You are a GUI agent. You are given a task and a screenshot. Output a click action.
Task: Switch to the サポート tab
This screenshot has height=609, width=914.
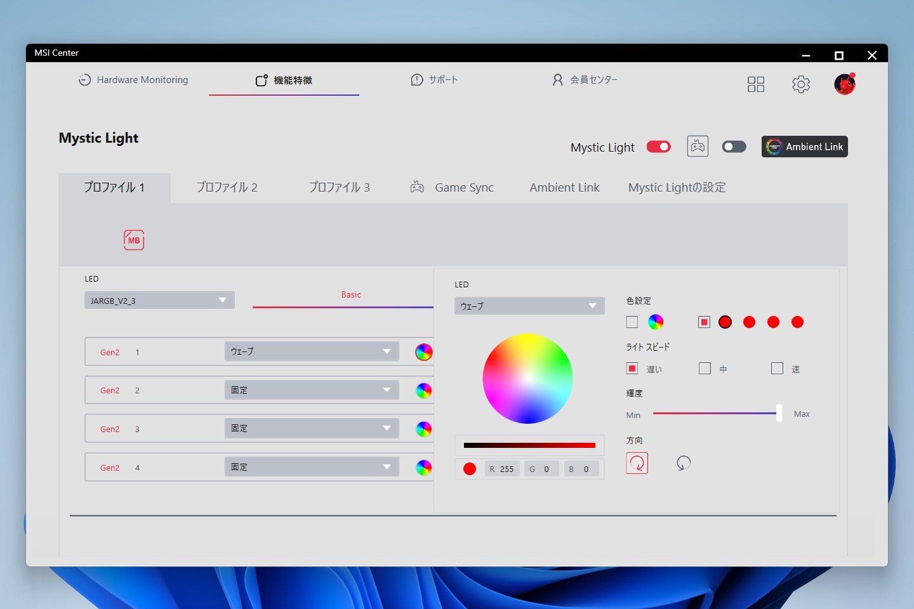coord(435,80)
